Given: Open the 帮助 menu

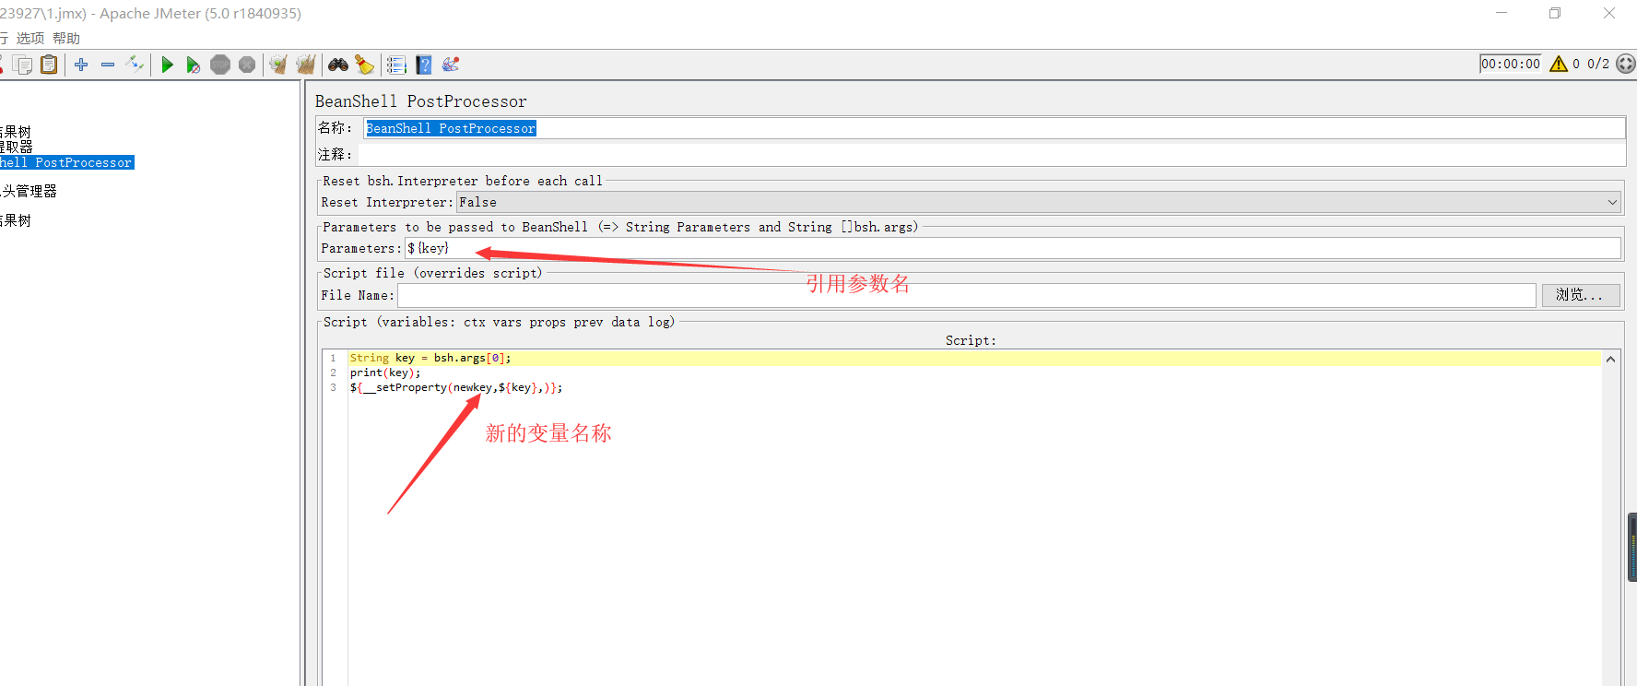Looking at the screenshot, I should (66, 38).
